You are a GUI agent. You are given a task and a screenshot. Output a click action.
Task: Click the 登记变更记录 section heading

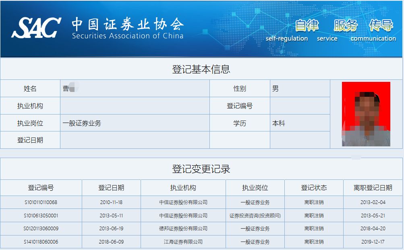(201, 169)
